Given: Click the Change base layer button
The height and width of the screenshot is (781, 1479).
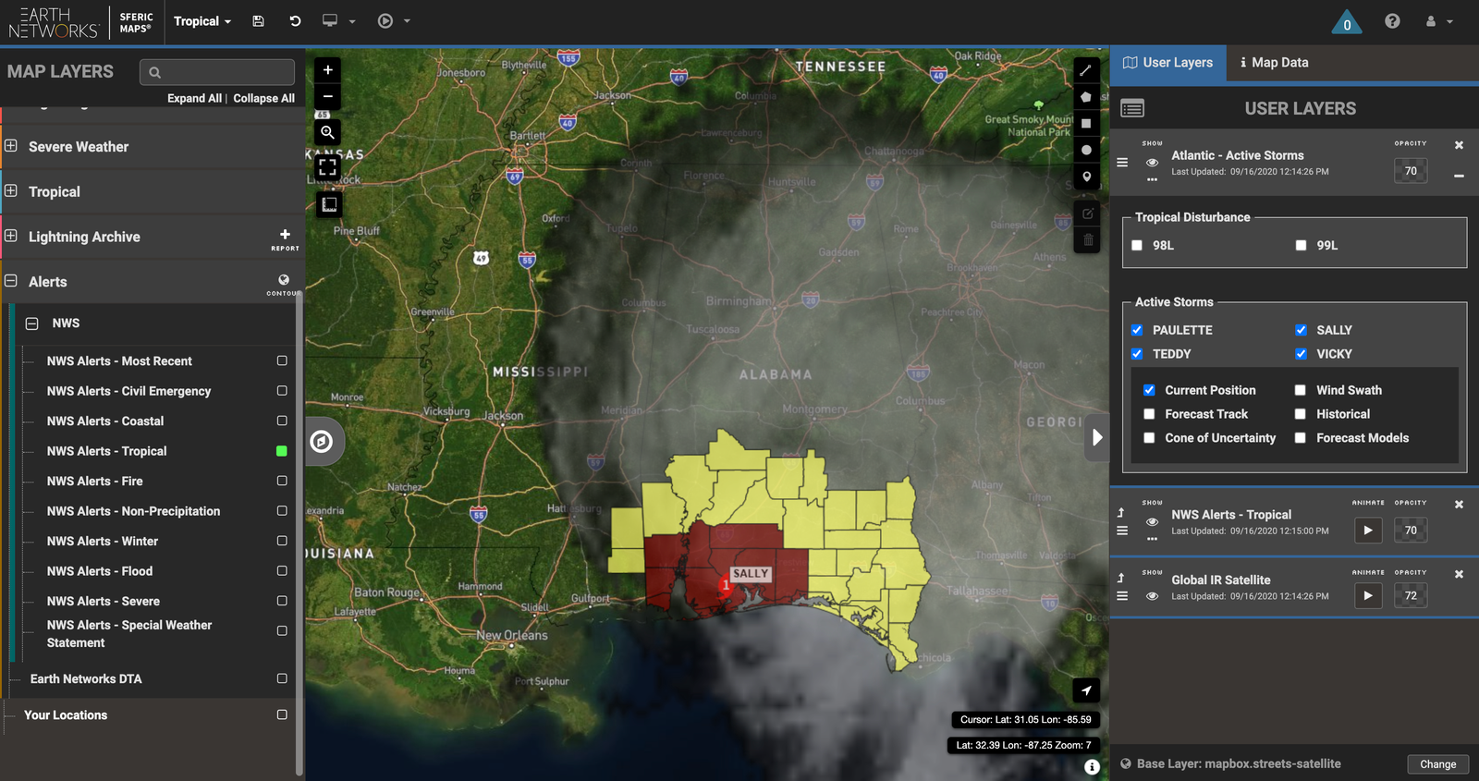Looking at the screenshot, I should 1437,764.
